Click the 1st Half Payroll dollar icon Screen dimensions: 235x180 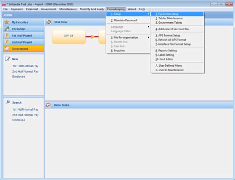tap(6, 36)
